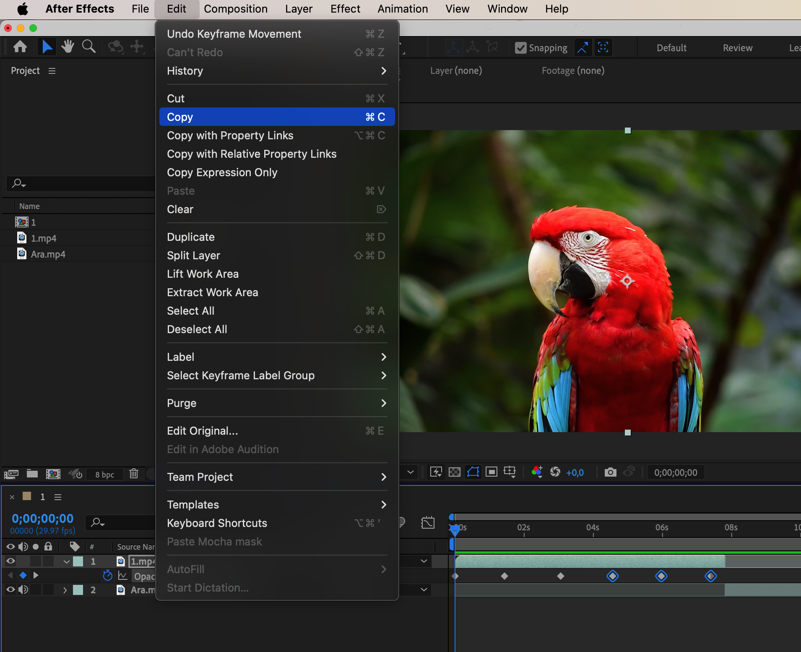Open the Graph Editor icon beside Opacity

(123, 575)
